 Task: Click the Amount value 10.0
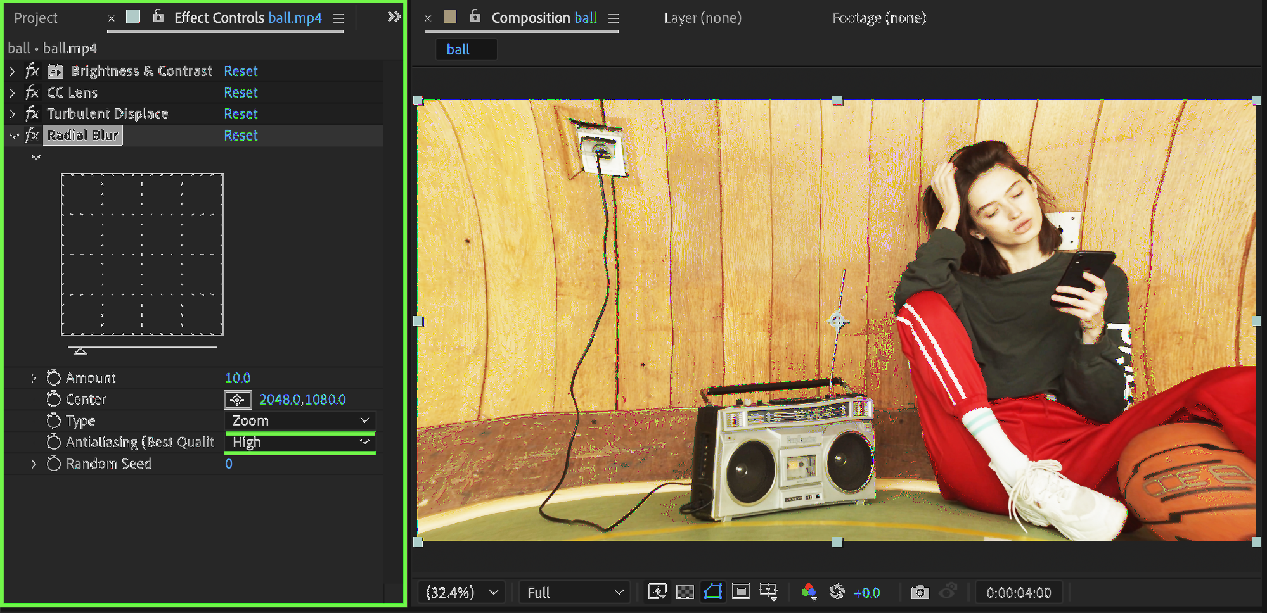(x=238, y=378)
